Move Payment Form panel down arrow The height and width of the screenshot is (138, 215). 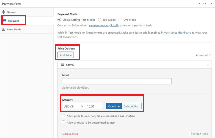tap(205, 4)
